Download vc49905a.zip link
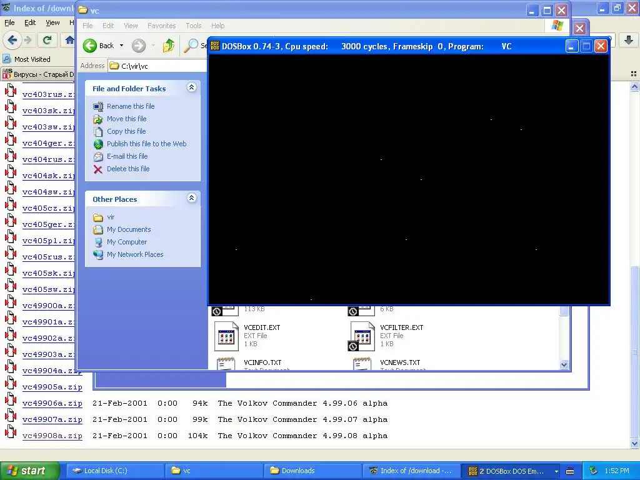 coord(52,387)
